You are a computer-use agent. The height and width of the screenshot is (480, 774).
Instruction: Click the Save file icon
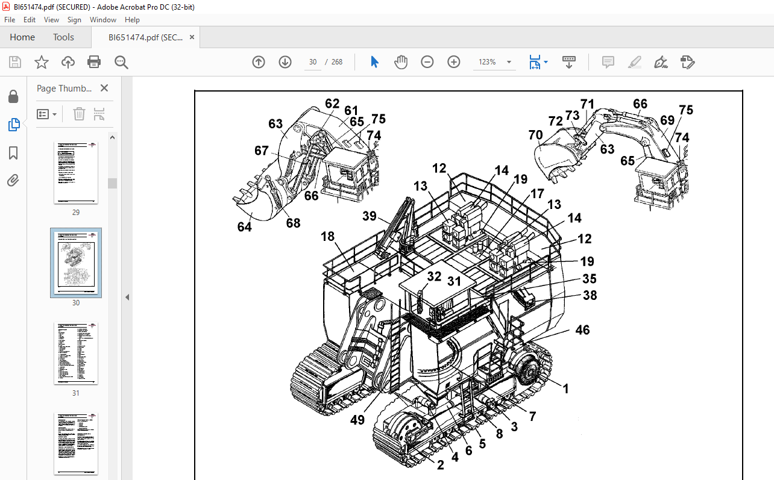coord(15,62)
